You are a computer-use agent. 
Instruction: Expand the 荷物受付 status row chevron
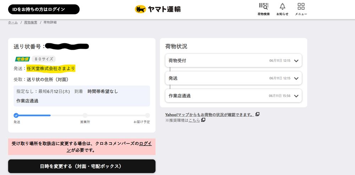296,61
